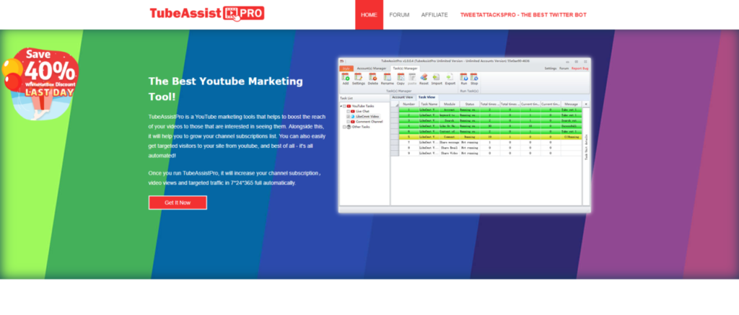This screenshot has height=315, width=739.
Task: Switch to the Account(s) Manager tab
Action: (372, 68)
